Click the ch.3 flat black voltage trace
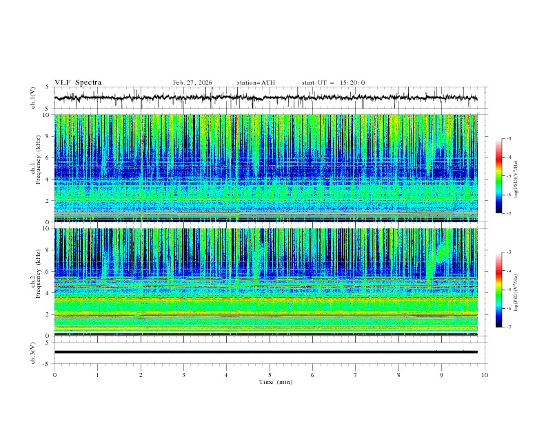The width and height of the screenshot is (546, 421). (265, 352)
